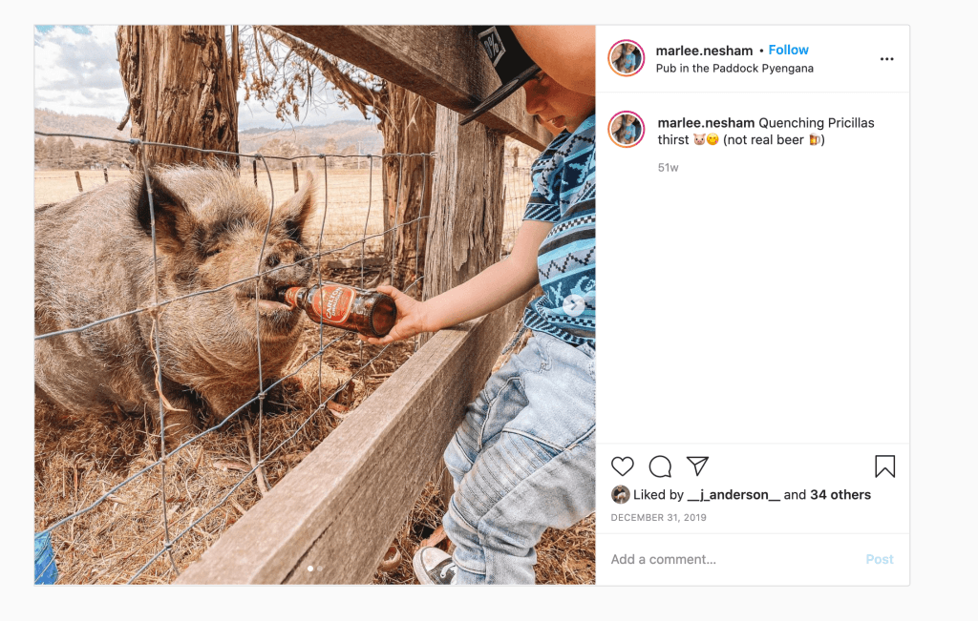Click the December 31, 2019 post date
This screenshot has width=978, height=621.
(x=657, y=518)
